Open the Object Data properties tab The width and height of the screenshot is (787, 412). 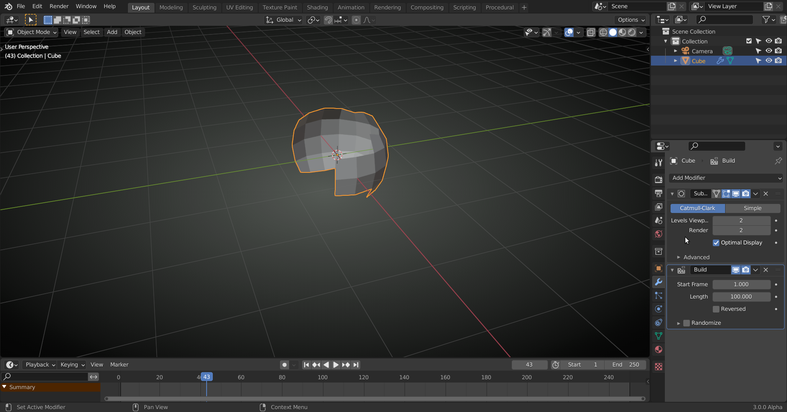[x=658, y=336]
